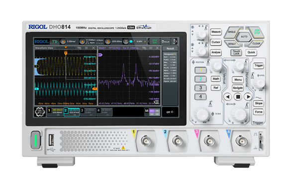The height and width of the screenshot is (187, 286).
Task: Enable the Touch Lock key
Action: [x=236, y=53]
